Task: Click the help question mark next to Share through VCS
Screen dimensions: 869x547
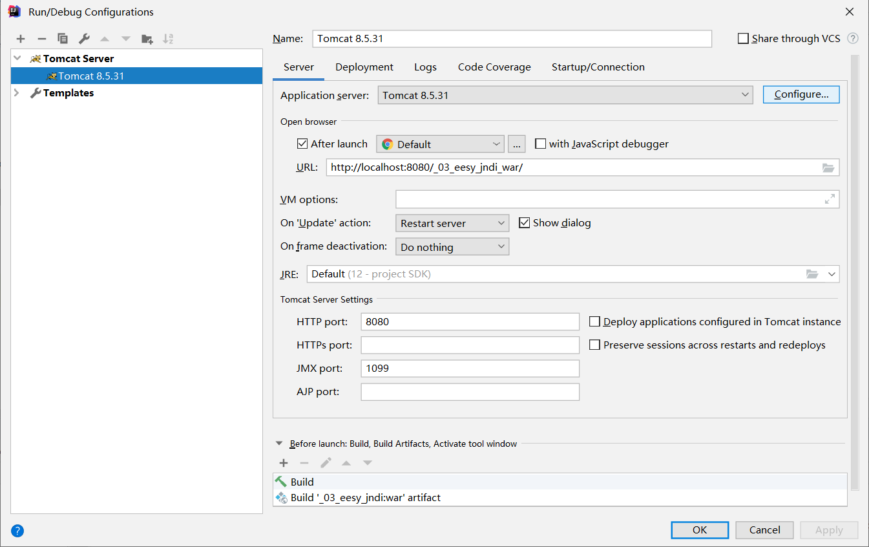Action: (x=853, y=38)
